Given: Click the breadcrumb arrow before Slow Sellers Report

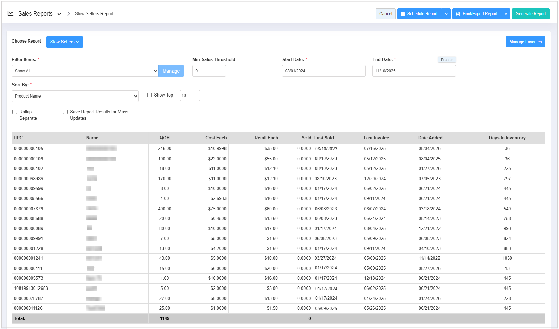Looking at the screenshot, I should [69, 14].
